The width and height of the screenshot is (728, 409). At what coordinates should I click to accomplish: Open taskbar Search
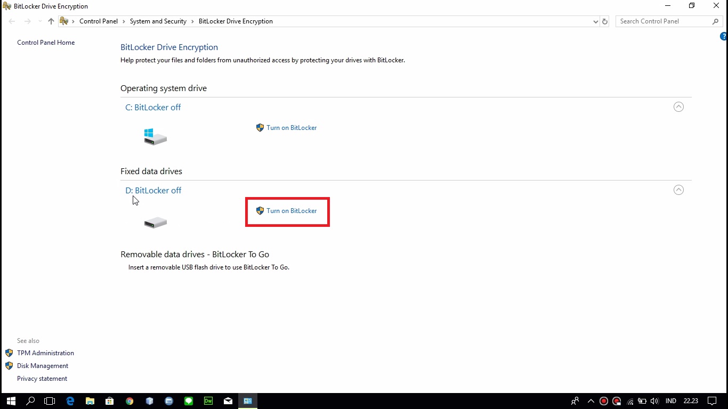pyautogui.click(x=30, y=401)
